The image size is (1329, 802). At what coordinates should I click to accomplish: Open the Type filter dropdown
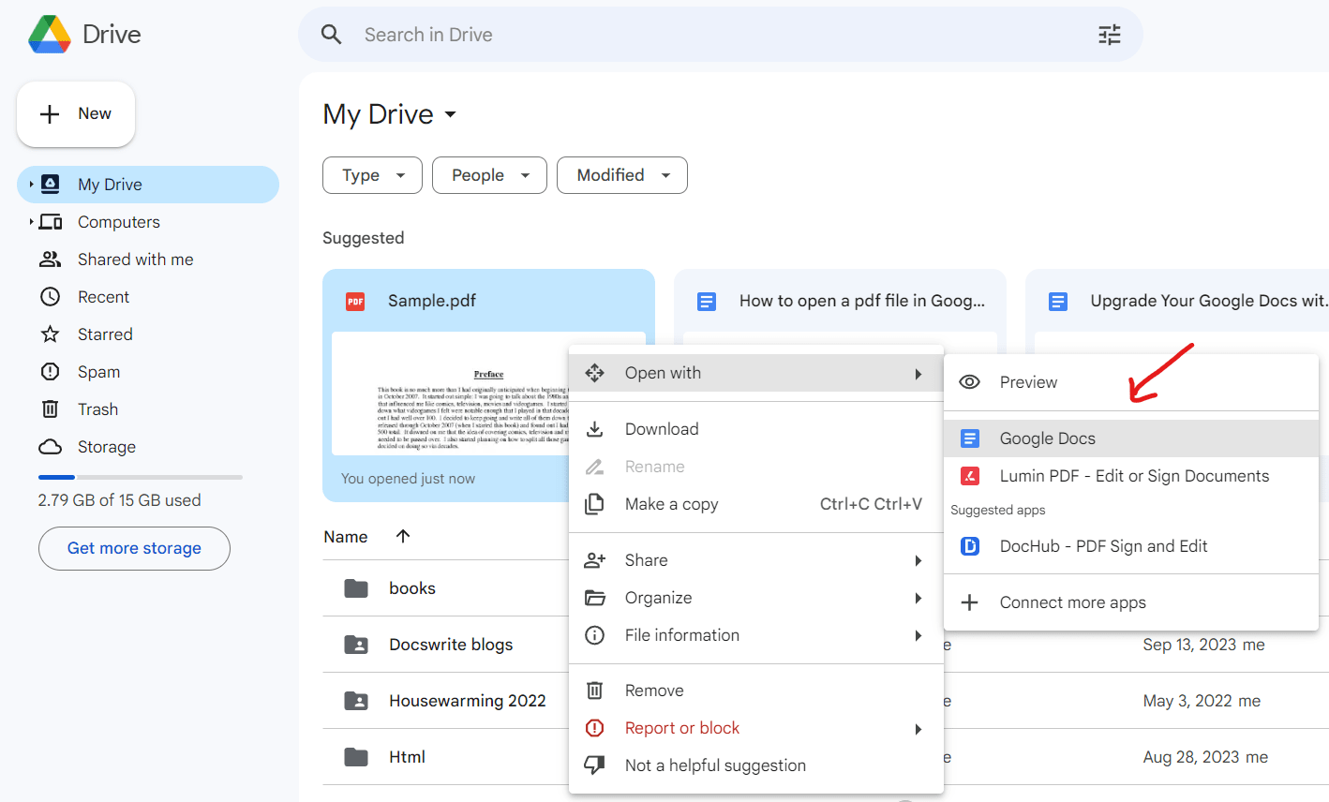(372, 175)
